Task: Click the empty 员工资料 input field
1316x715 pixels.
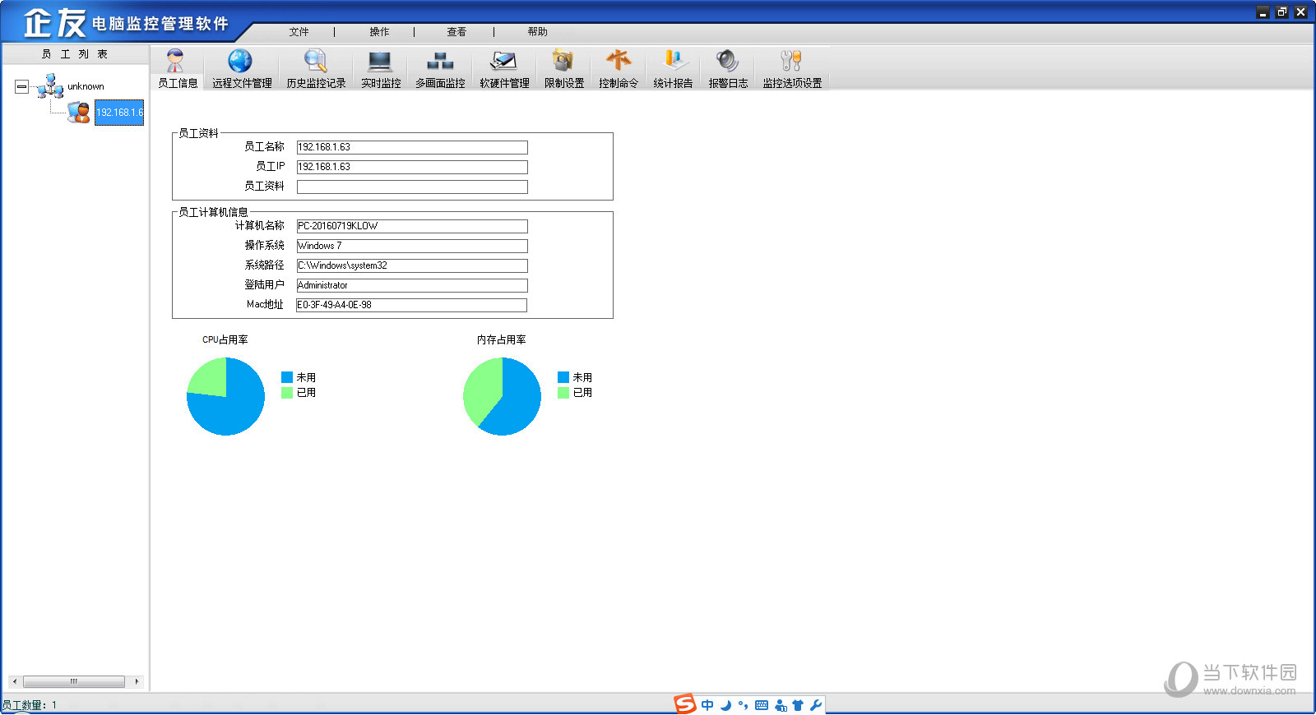Action: pos(412,187)
